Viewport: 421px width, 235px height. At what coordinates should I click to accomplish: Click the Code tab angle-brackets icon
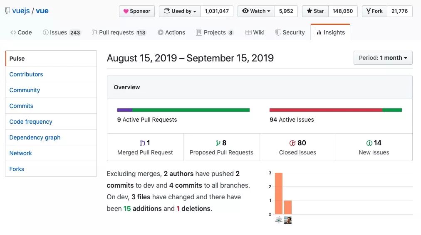click(x=13, y=32)
